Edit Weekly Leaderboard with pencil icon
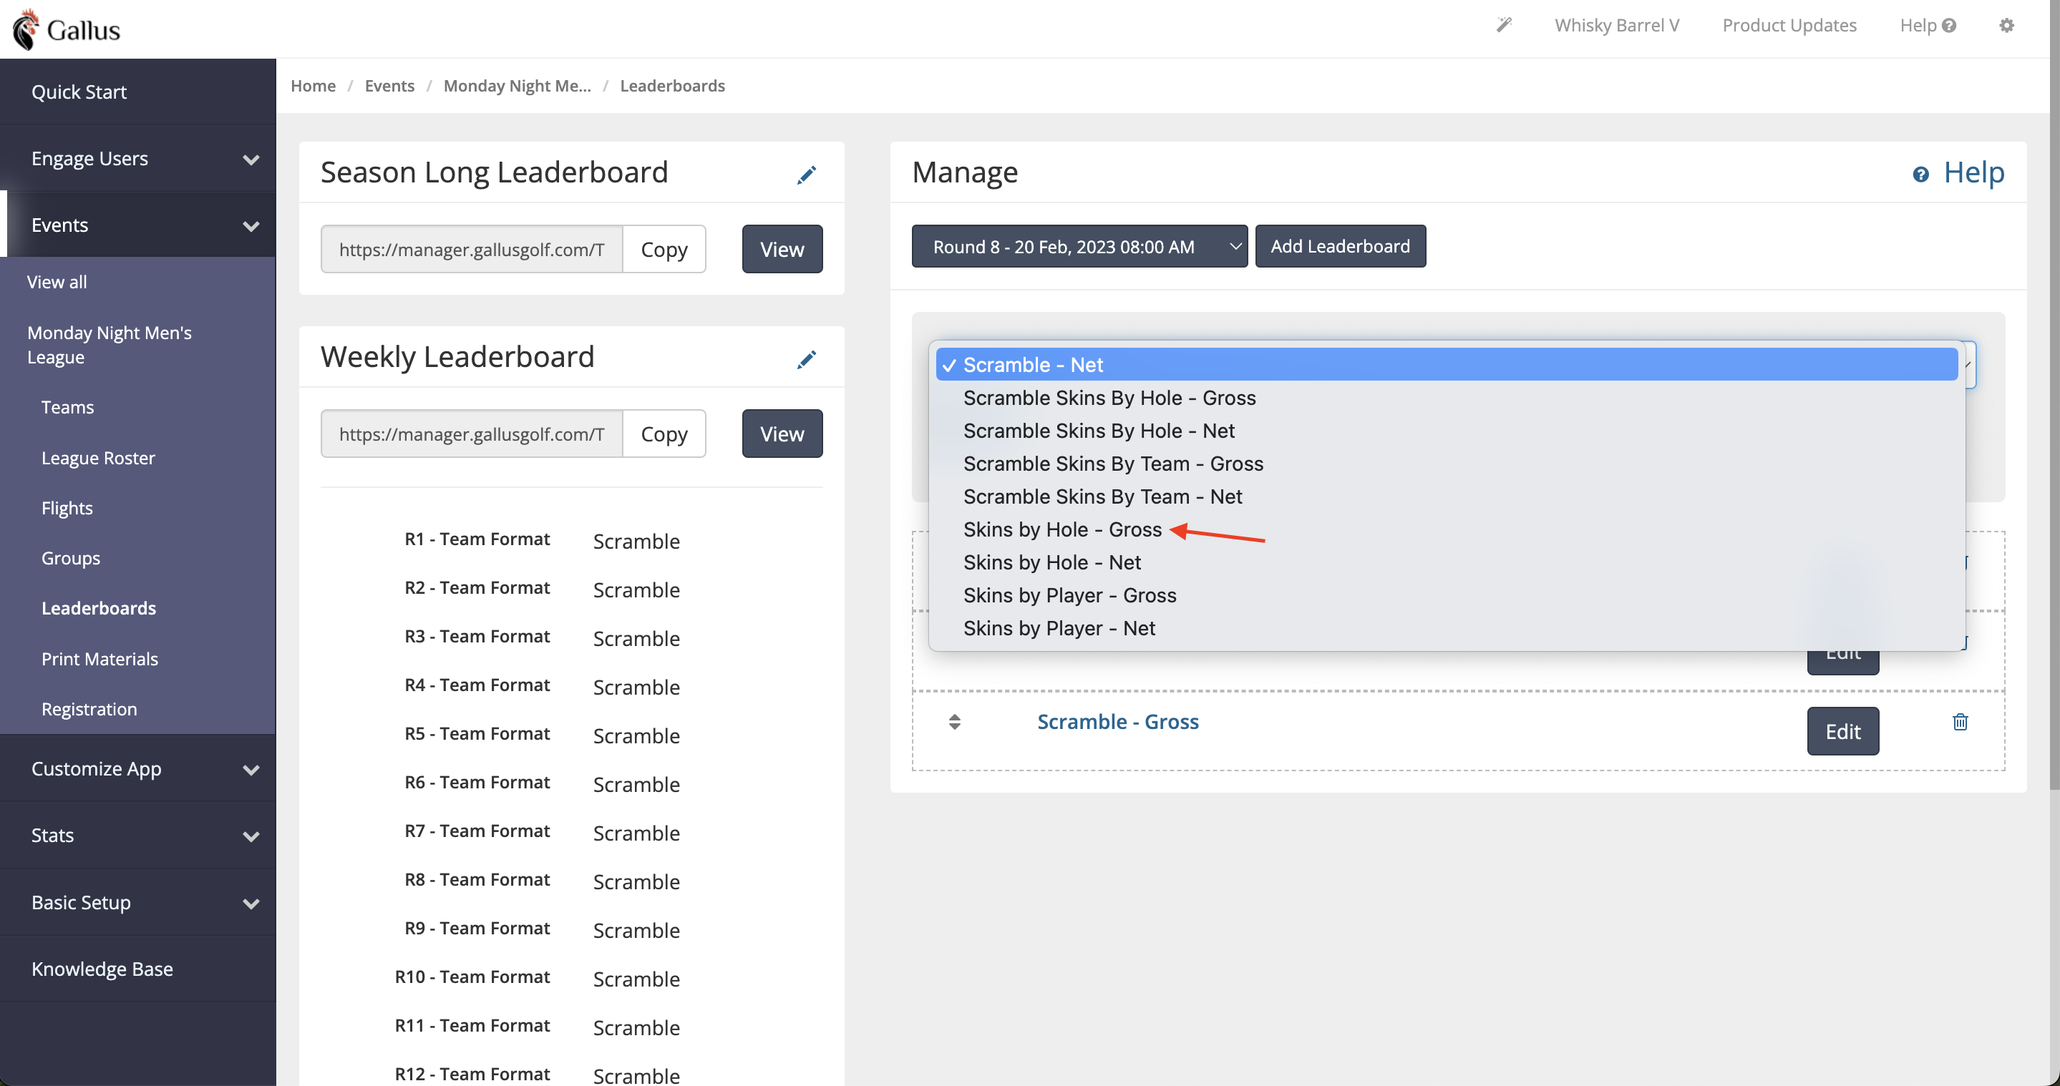Screen dimensions: 2060x1086 [x=806, y=359]
